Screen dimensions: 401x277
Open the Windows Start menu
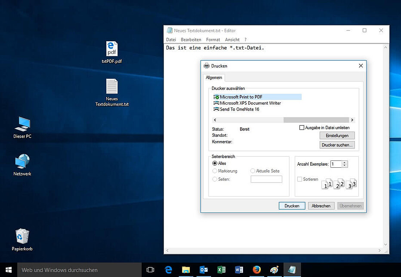pyautogui.click(x=9, y=270)
